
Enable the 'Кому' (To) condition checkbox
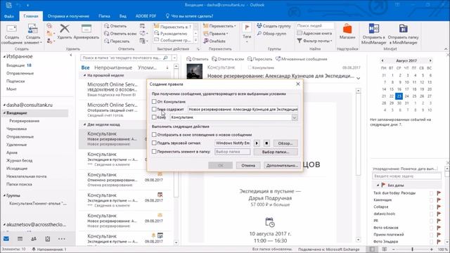tap(154, 117)
